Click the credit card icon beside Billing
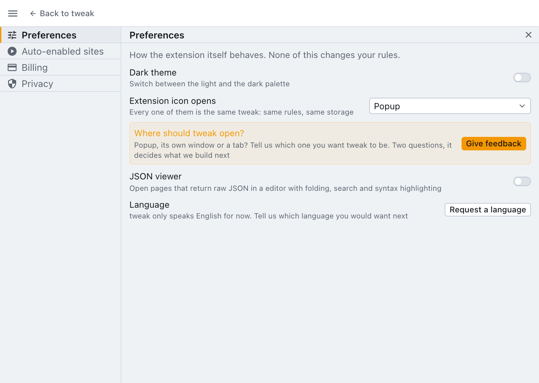Image resolution: width=539 pixels, height=383 pixels. (12, 67)
